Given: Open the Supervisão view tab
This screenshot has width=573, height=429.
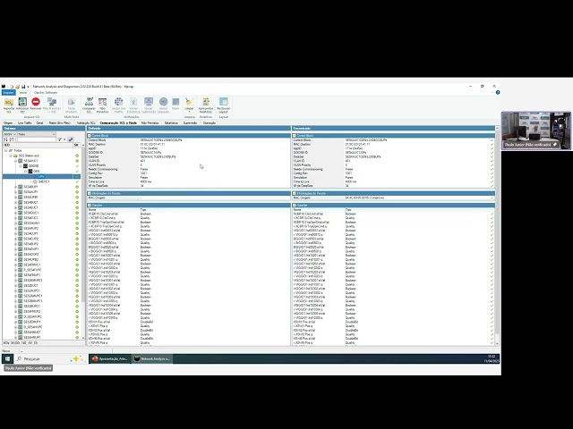Looking at the screenshot, I should click(190, 123).
